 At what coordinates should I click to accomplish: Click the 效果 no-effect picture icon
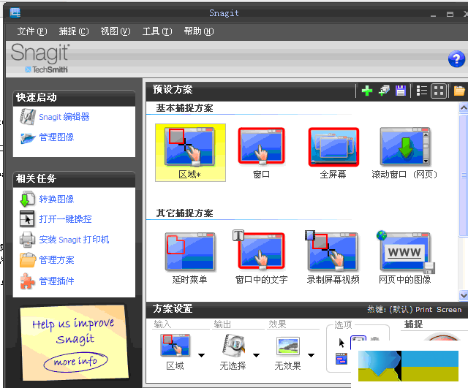[x=287, y=346]
